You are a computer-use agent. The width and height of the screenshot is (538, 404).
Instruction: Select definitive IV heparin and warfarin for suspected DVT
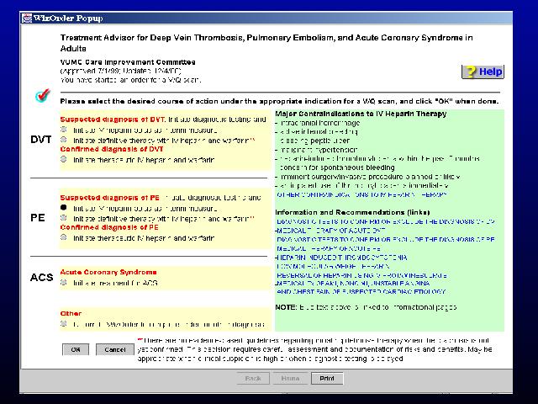pos(64,140)
